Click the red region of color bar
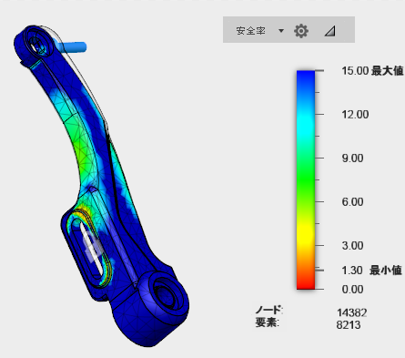 [x=306, y=281]
